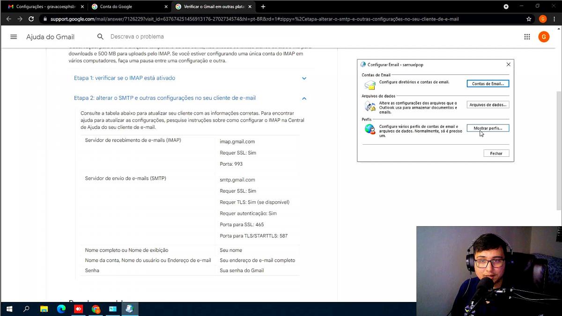This screenshot has height=316, width=562.
Task: Reload the current Chrome page
Action: coord(31,19)
